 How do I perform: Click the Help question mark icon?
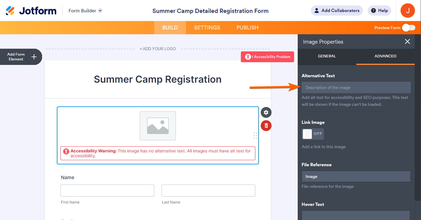(373, 11)
